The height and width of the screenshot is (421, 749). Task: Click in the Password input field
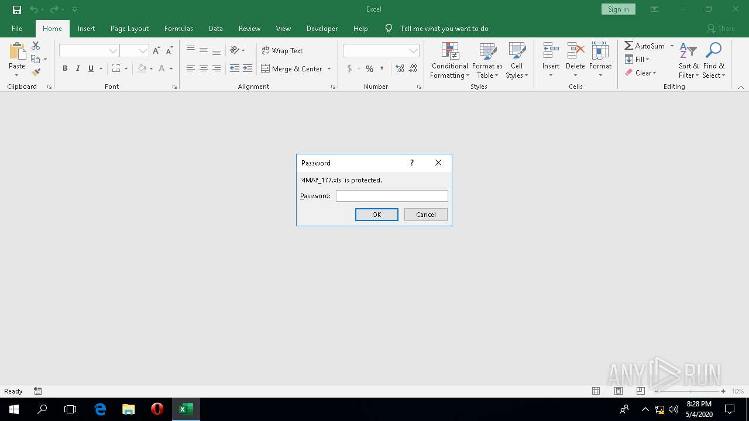pos(392,196)
